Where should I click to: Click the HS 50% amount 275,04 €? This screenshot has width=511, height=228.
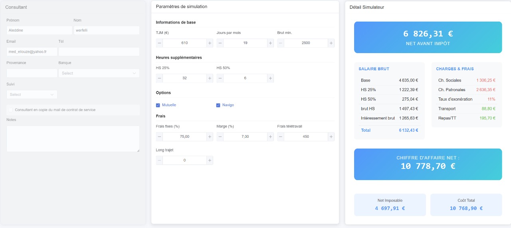[x=410, y=99]
